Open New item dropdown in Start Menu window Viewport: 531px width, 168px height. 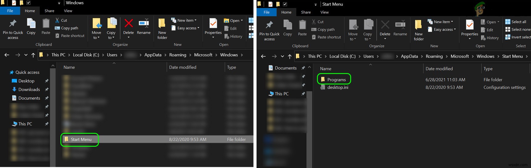tap(440, 22)
